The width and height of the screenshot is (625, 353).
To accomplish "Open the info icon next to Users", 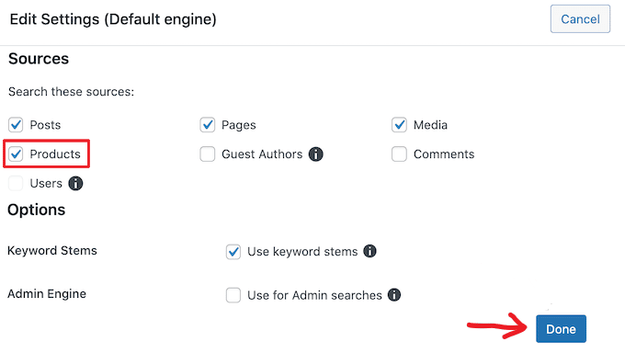I will pyautogui.click(x=75, y=184).
